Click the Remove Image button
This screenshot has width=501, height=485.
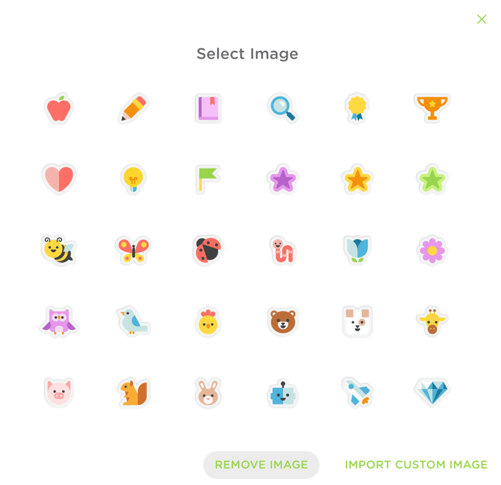261,465
